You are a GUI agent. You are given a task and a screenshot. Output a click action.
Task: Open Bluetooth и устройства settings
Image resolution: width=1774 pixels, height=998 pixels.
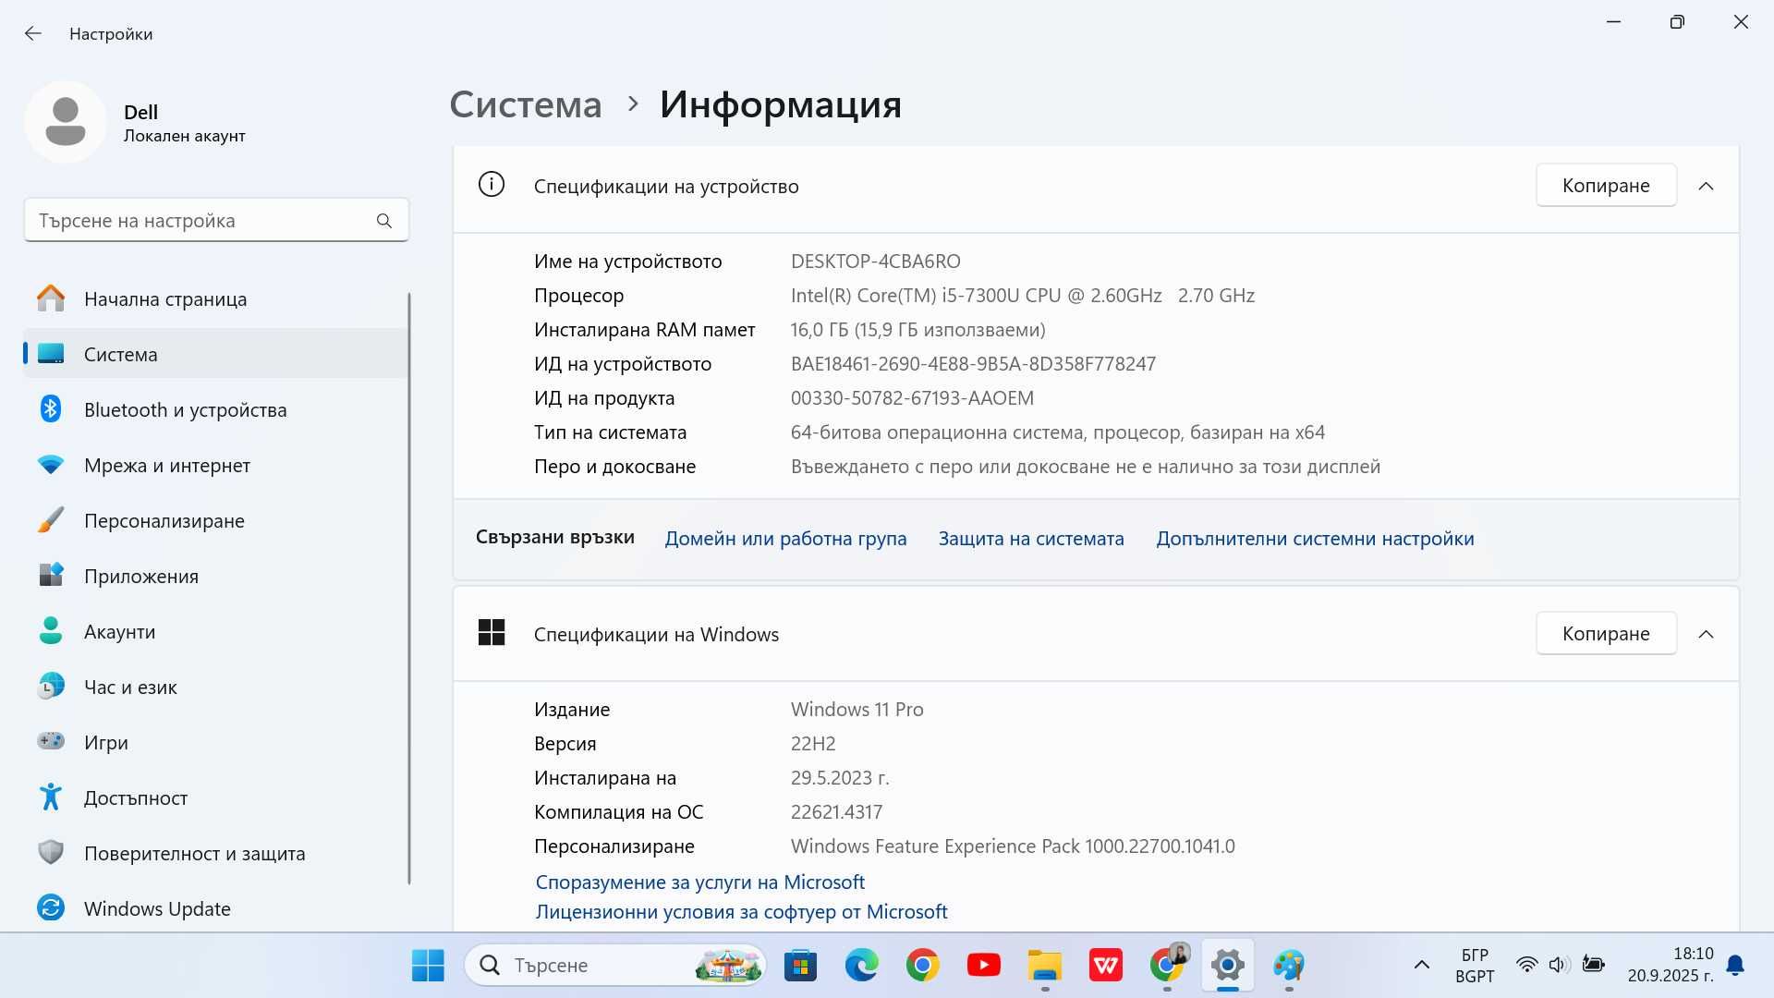216,409
